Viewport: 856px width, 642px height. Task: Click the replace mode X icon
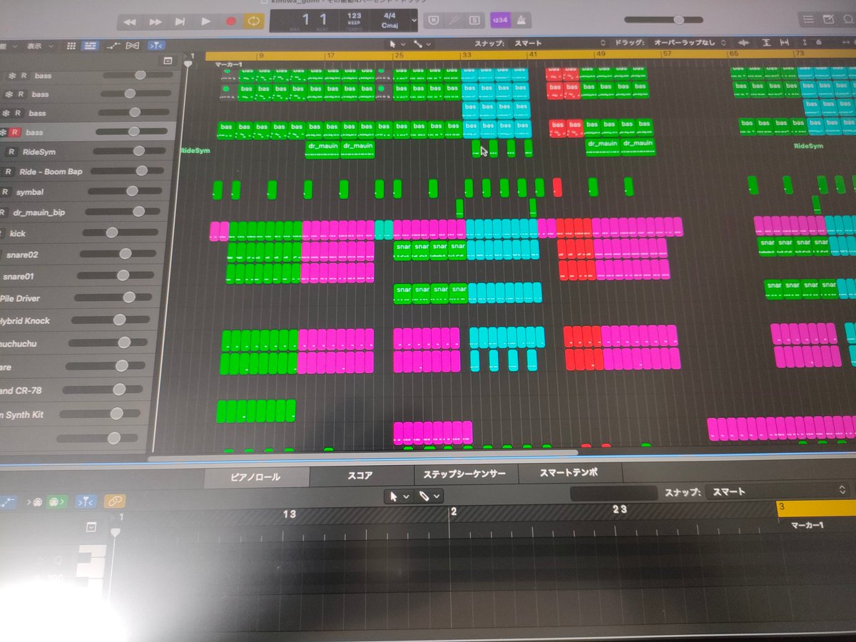432,21
